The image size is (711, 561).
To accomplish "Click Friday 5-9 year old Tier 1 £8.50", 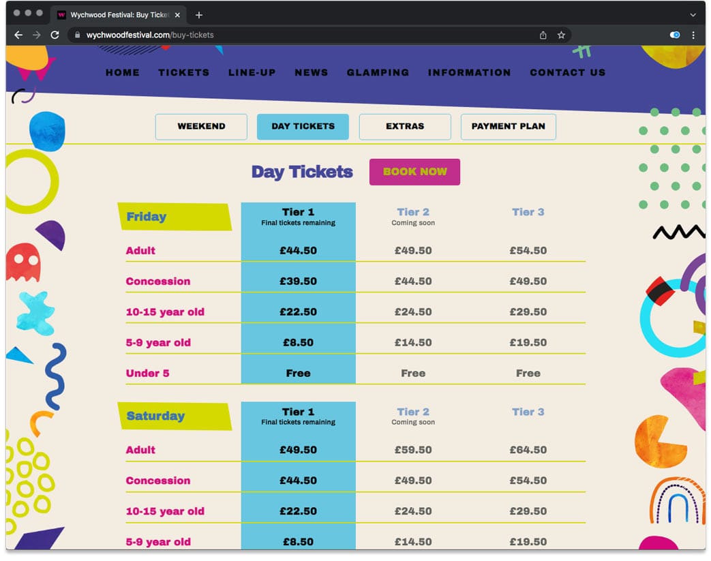I will click(299, 343).
